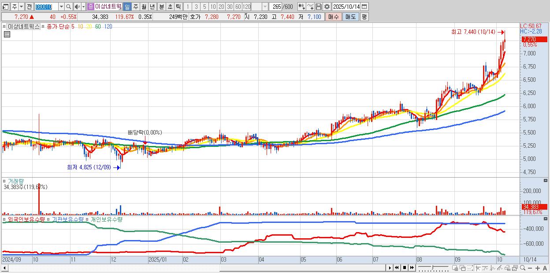Click the grid icon under the chart title

point(7,34)
